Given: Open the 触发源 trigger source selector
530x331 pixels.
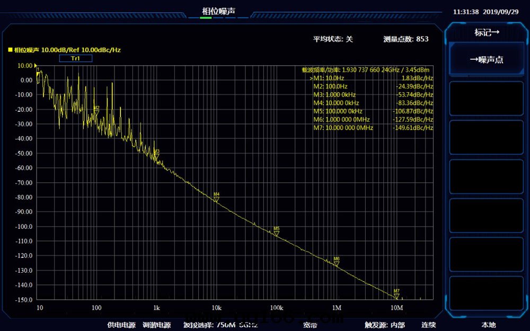Looking at the screenshot, I should [x=384, y=325].
